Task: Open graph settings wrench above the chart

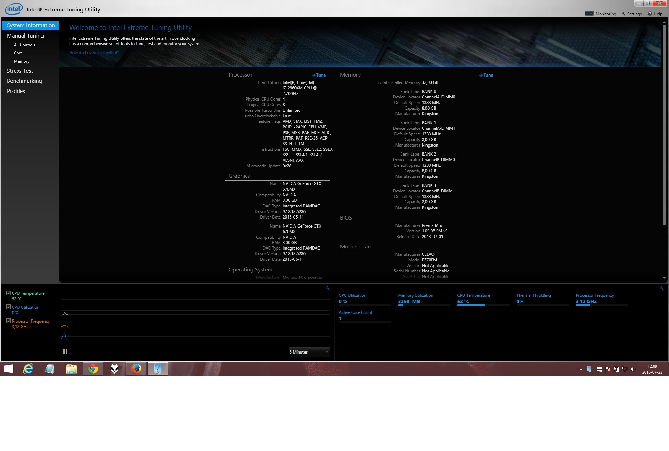Action: [x=328, y=288]
